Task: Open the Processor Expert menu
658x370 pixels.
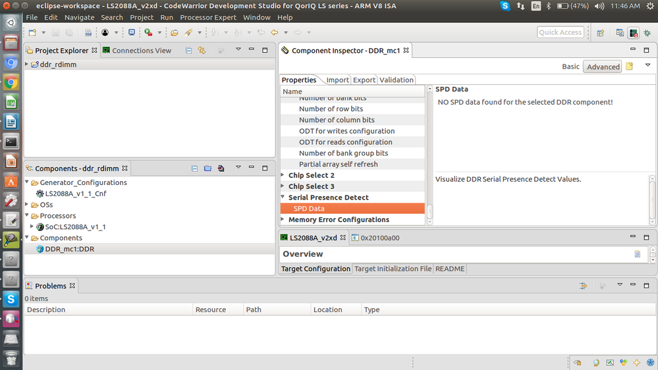Action: pos(208,17)
